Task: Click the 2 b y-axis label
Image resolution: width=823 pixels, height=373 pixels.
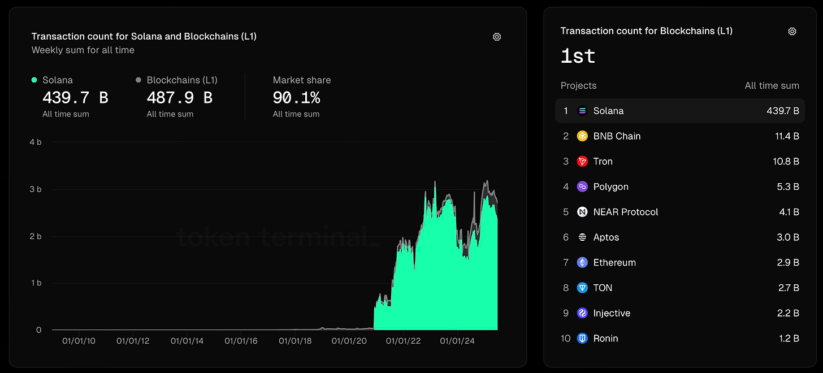Action: (x=36, y=236)
